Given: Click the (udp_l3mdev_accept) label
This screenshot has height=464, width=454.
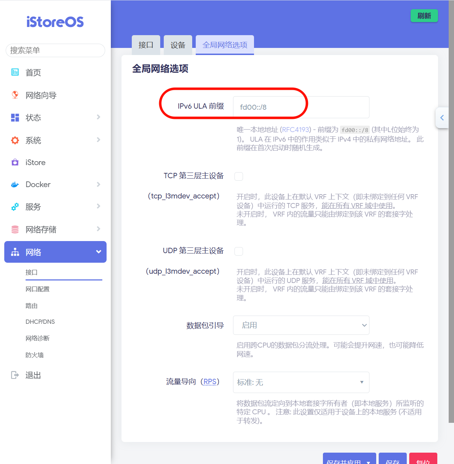Looking at the screenshot, I should (x=183, y=271).
